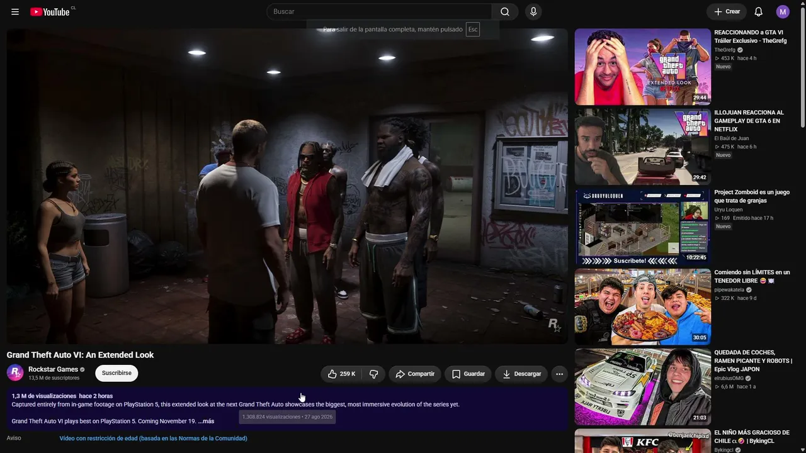
Task: Subscribe with the Suscribirse button
Action: point(116,373)
